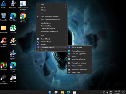Open Microsoft Store taskbar icon
Image resolution: width=126 pixels, height=94 pixels.
(74, 92)
